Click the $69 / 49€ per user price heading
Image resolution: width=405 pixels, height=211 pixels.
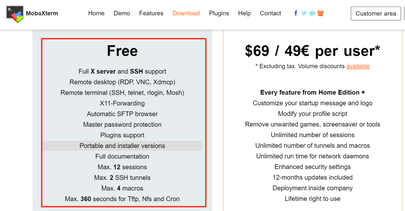(312, 51)
